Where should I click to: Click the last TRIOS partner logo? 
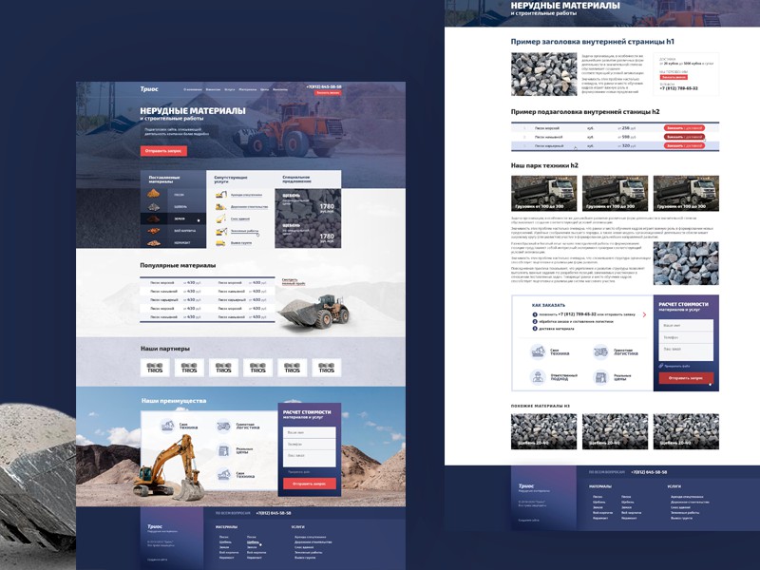click(326, 368)
